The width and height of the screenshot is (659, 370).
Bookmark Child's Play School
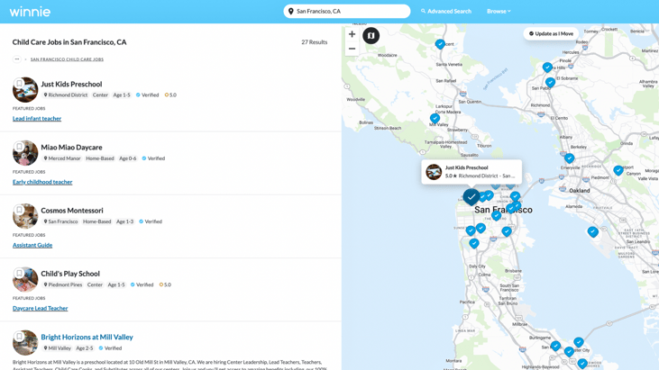[x=19, y=273]
